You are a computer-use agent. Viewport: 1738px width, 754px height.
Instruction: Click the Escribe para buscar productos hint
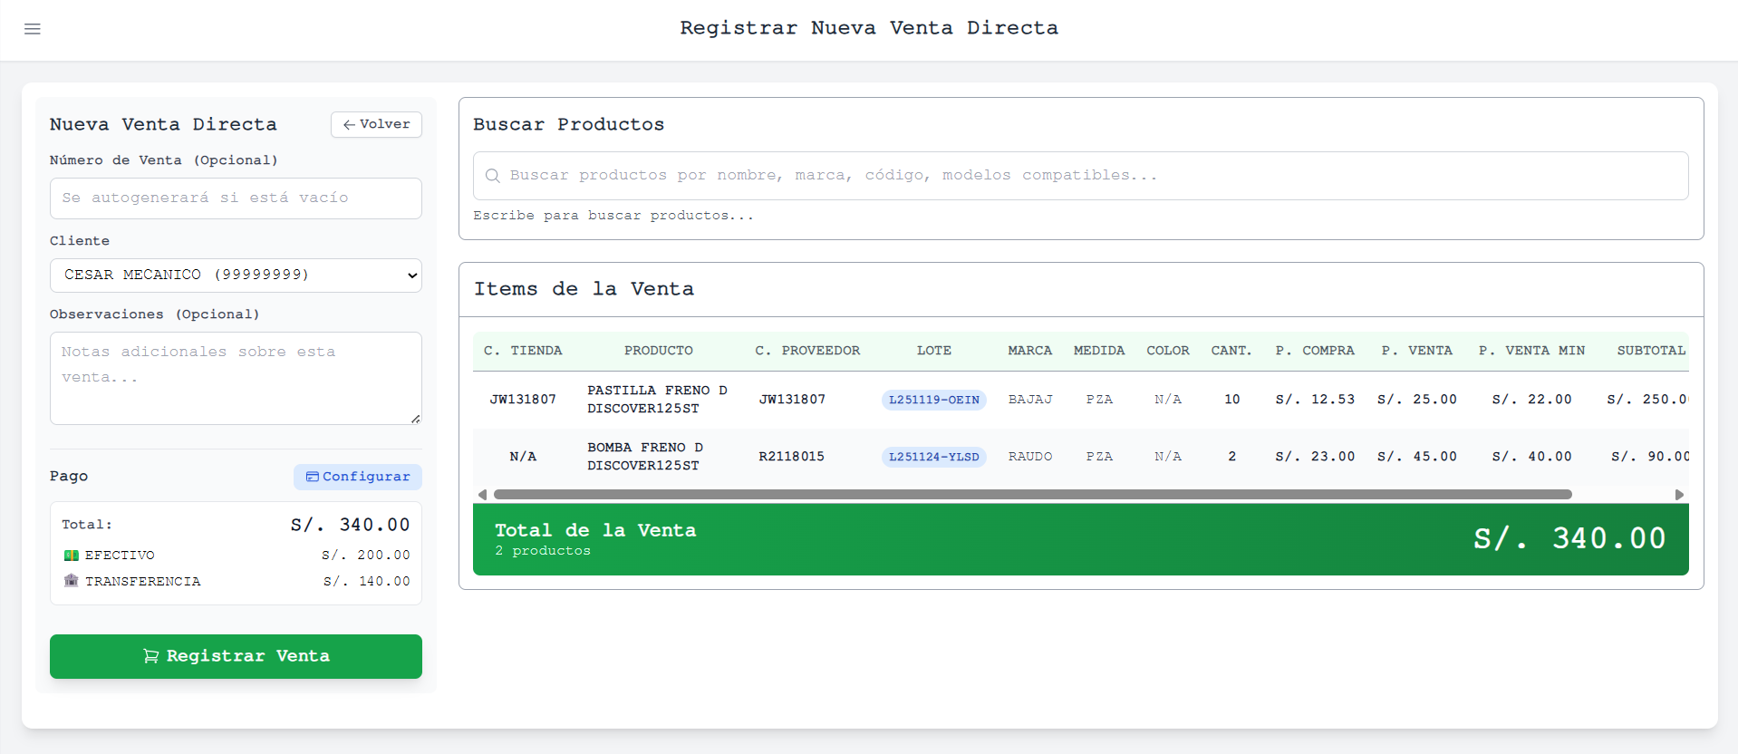click(x=613, y=216)
